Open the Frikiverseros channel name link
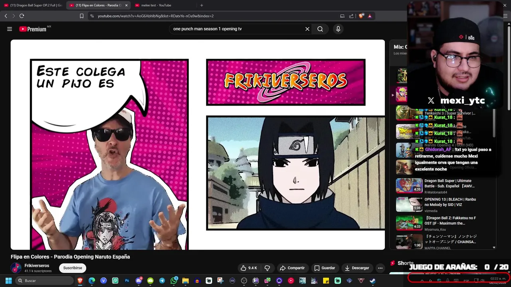511x287 pixels. 37,265
